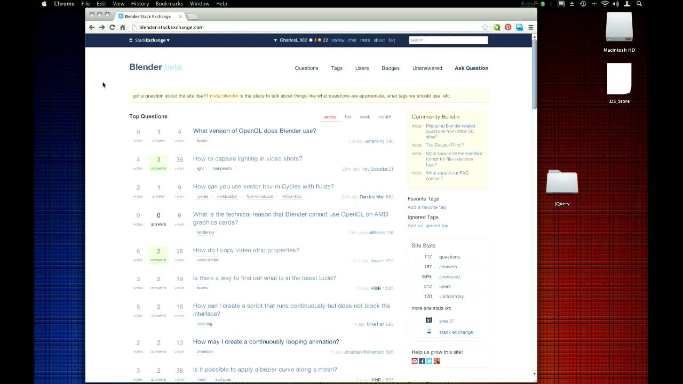
Task: View Unanswered questions
Action: click(x=427, y=68)
